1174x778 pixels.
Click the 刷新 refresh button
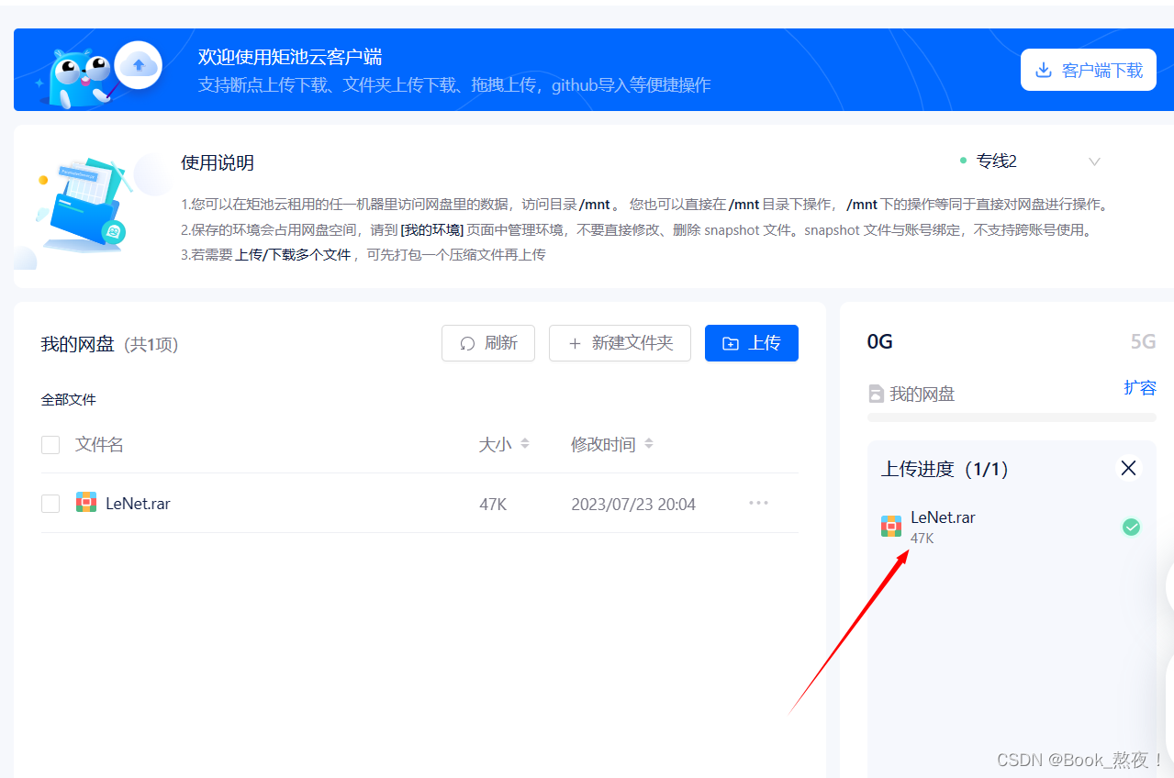[488, 343]
